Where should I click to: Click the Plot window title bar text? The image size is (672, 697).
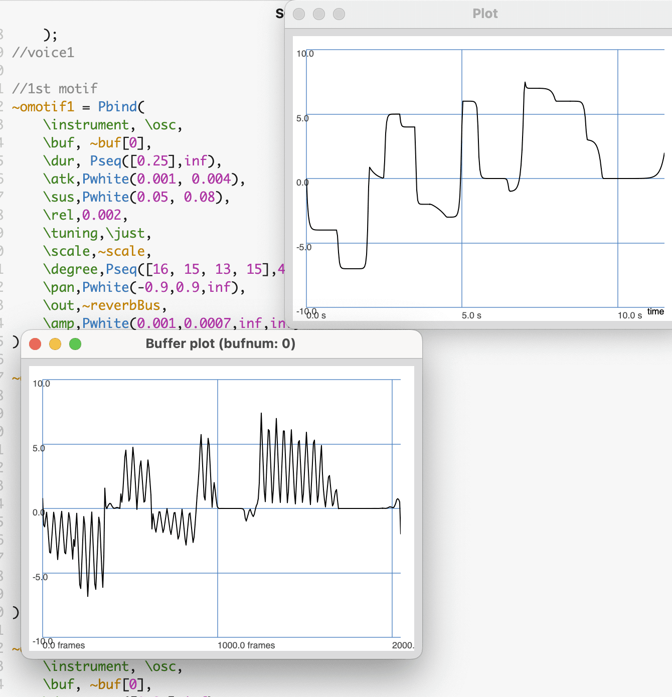pyautogui.click(x=485, y=14)
